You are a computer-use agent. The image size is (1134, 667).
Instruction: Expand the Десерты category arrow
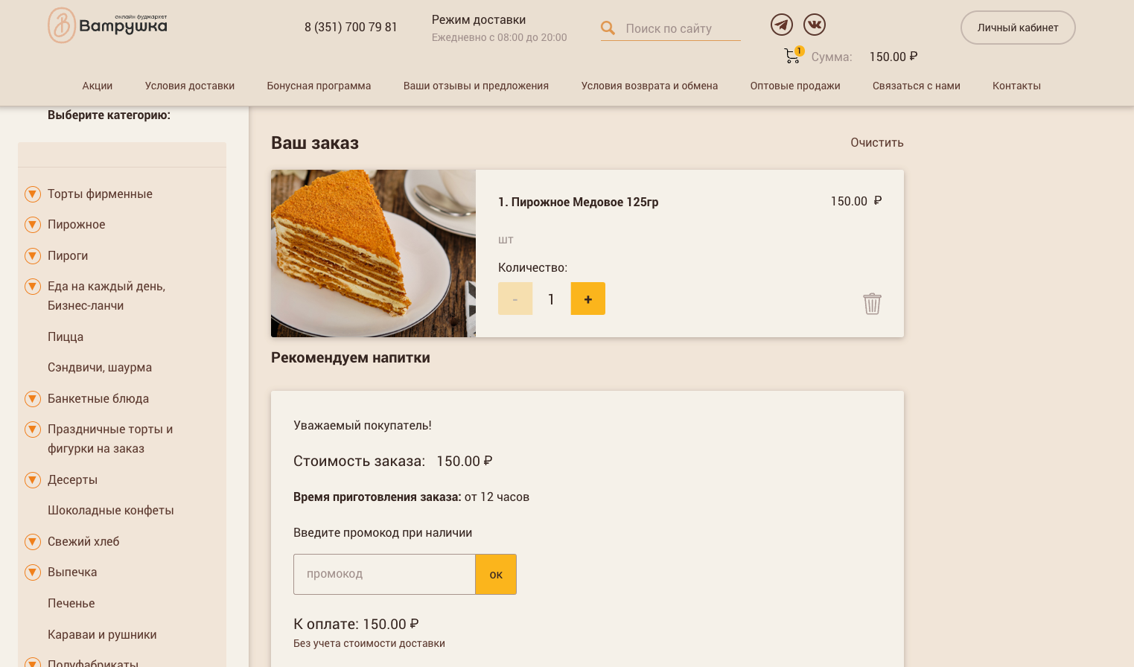point(33,480)
